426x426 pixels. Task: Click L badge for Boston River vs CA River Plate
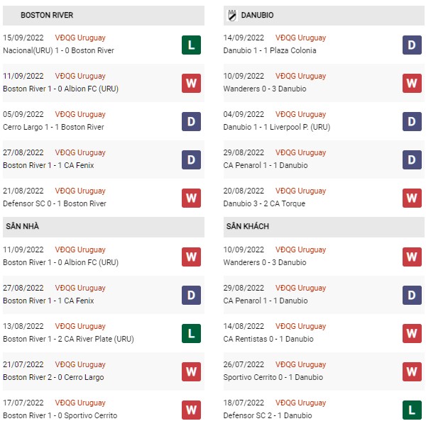[x=191, y=333]
